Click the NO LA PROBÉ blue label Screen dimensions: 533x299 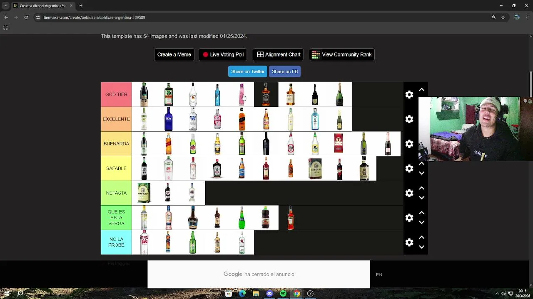coord(116,242)
